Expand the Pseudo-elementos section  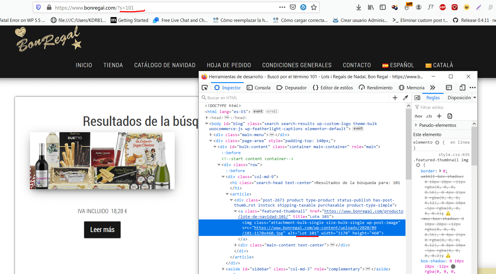click(x=416, y=125)
